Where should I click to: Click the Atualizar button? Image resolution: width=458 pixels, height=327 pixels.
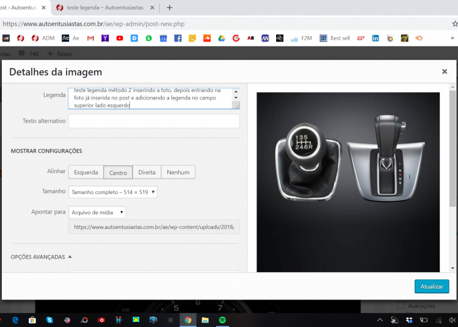[x=431, y=286]
